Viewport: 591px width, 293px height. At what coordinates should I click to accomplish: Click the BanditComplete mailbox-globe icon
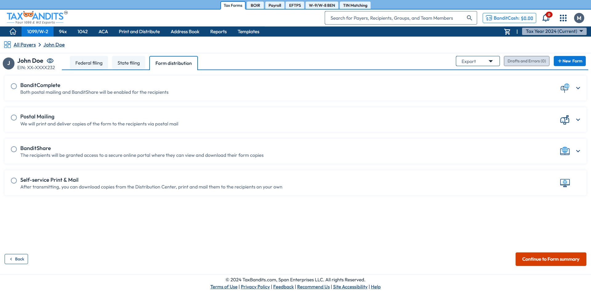(x=565, y=88)
